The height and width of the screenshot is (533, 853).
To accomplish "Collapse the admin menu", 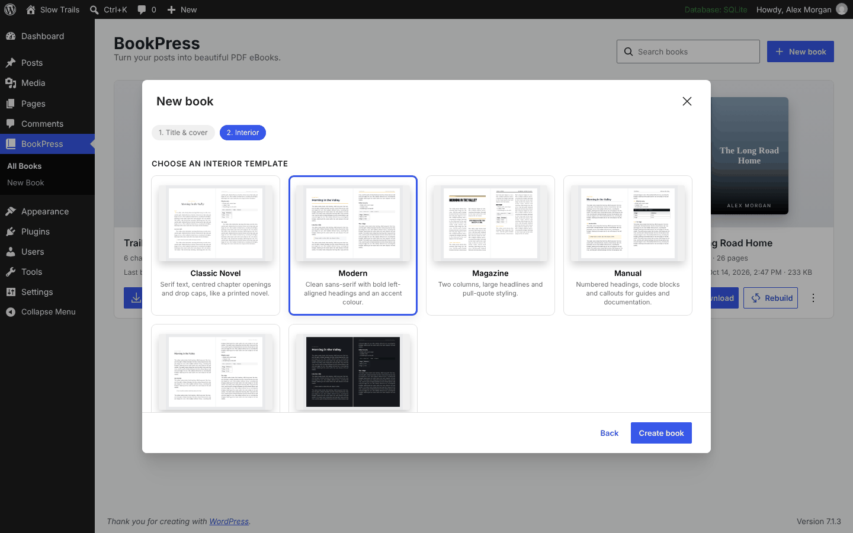I will tap(47, 312).
